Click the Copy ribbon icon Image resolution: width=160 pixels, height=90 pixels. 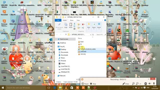(x=66, y=25)
